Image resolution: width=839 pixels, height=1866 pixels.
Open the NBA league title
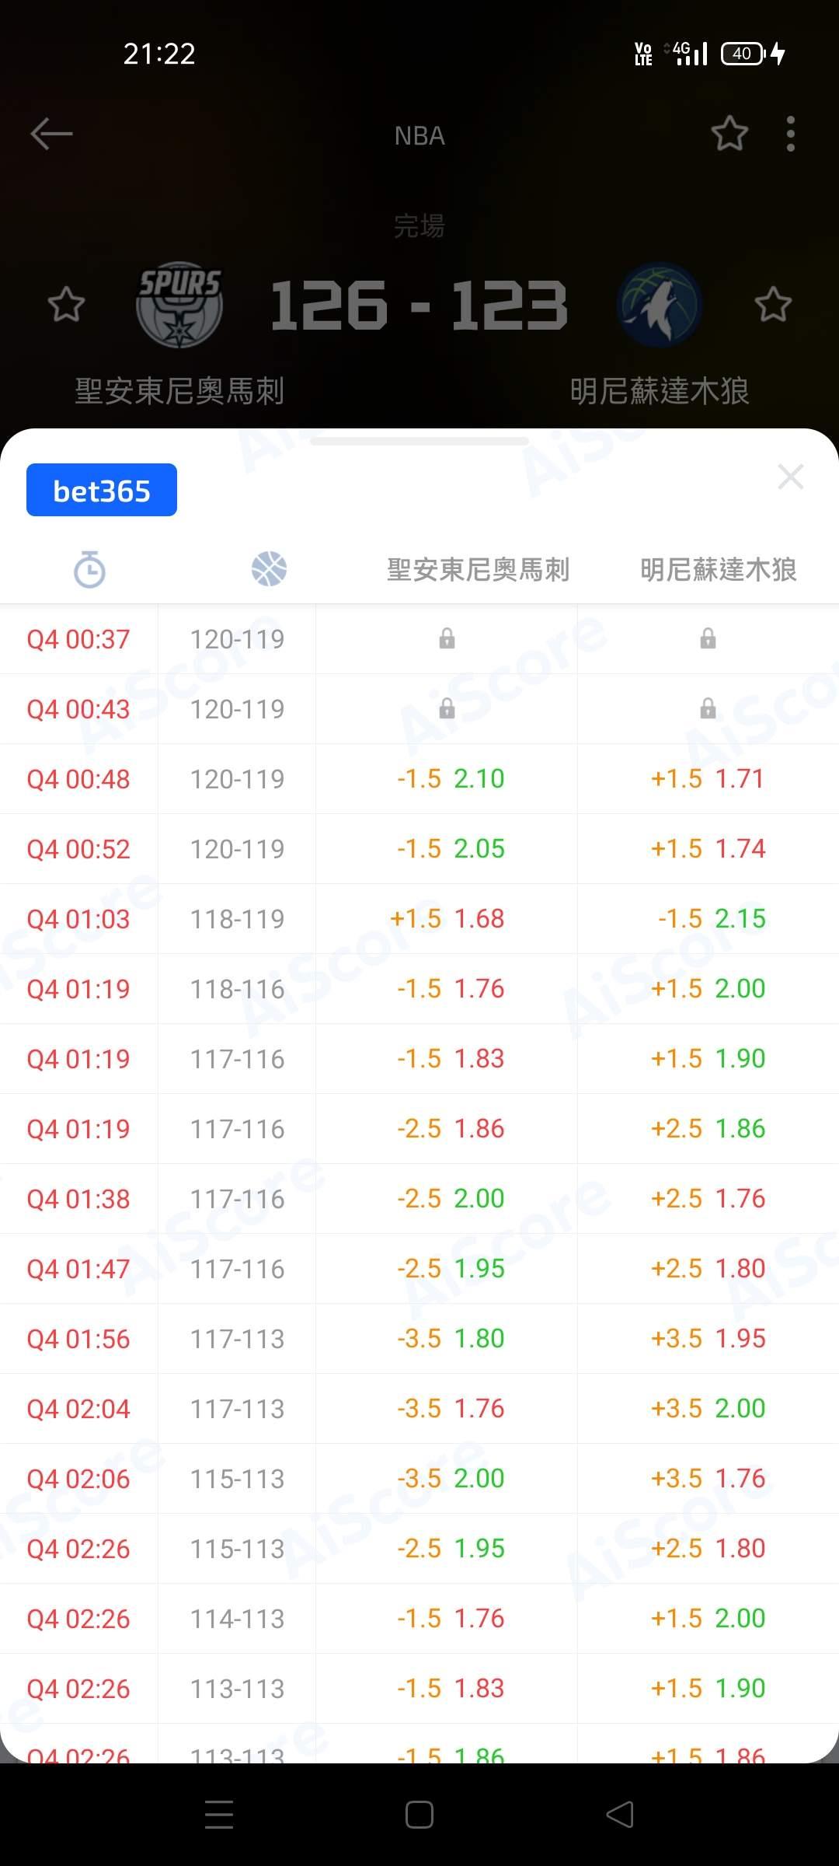pos(419,136)
